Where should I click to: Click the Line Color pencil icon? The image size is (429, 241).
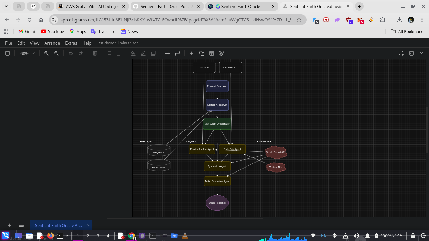click(x=143, y=53)
